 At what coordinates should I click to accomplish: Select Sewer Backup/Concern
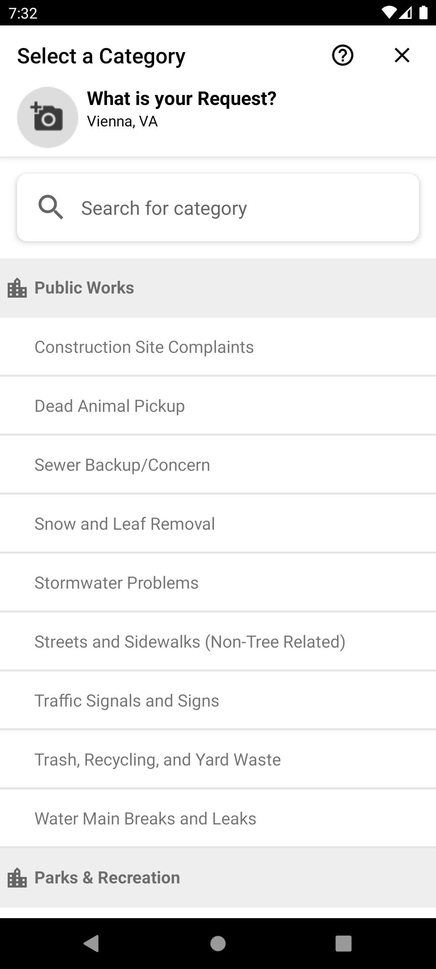218,465
